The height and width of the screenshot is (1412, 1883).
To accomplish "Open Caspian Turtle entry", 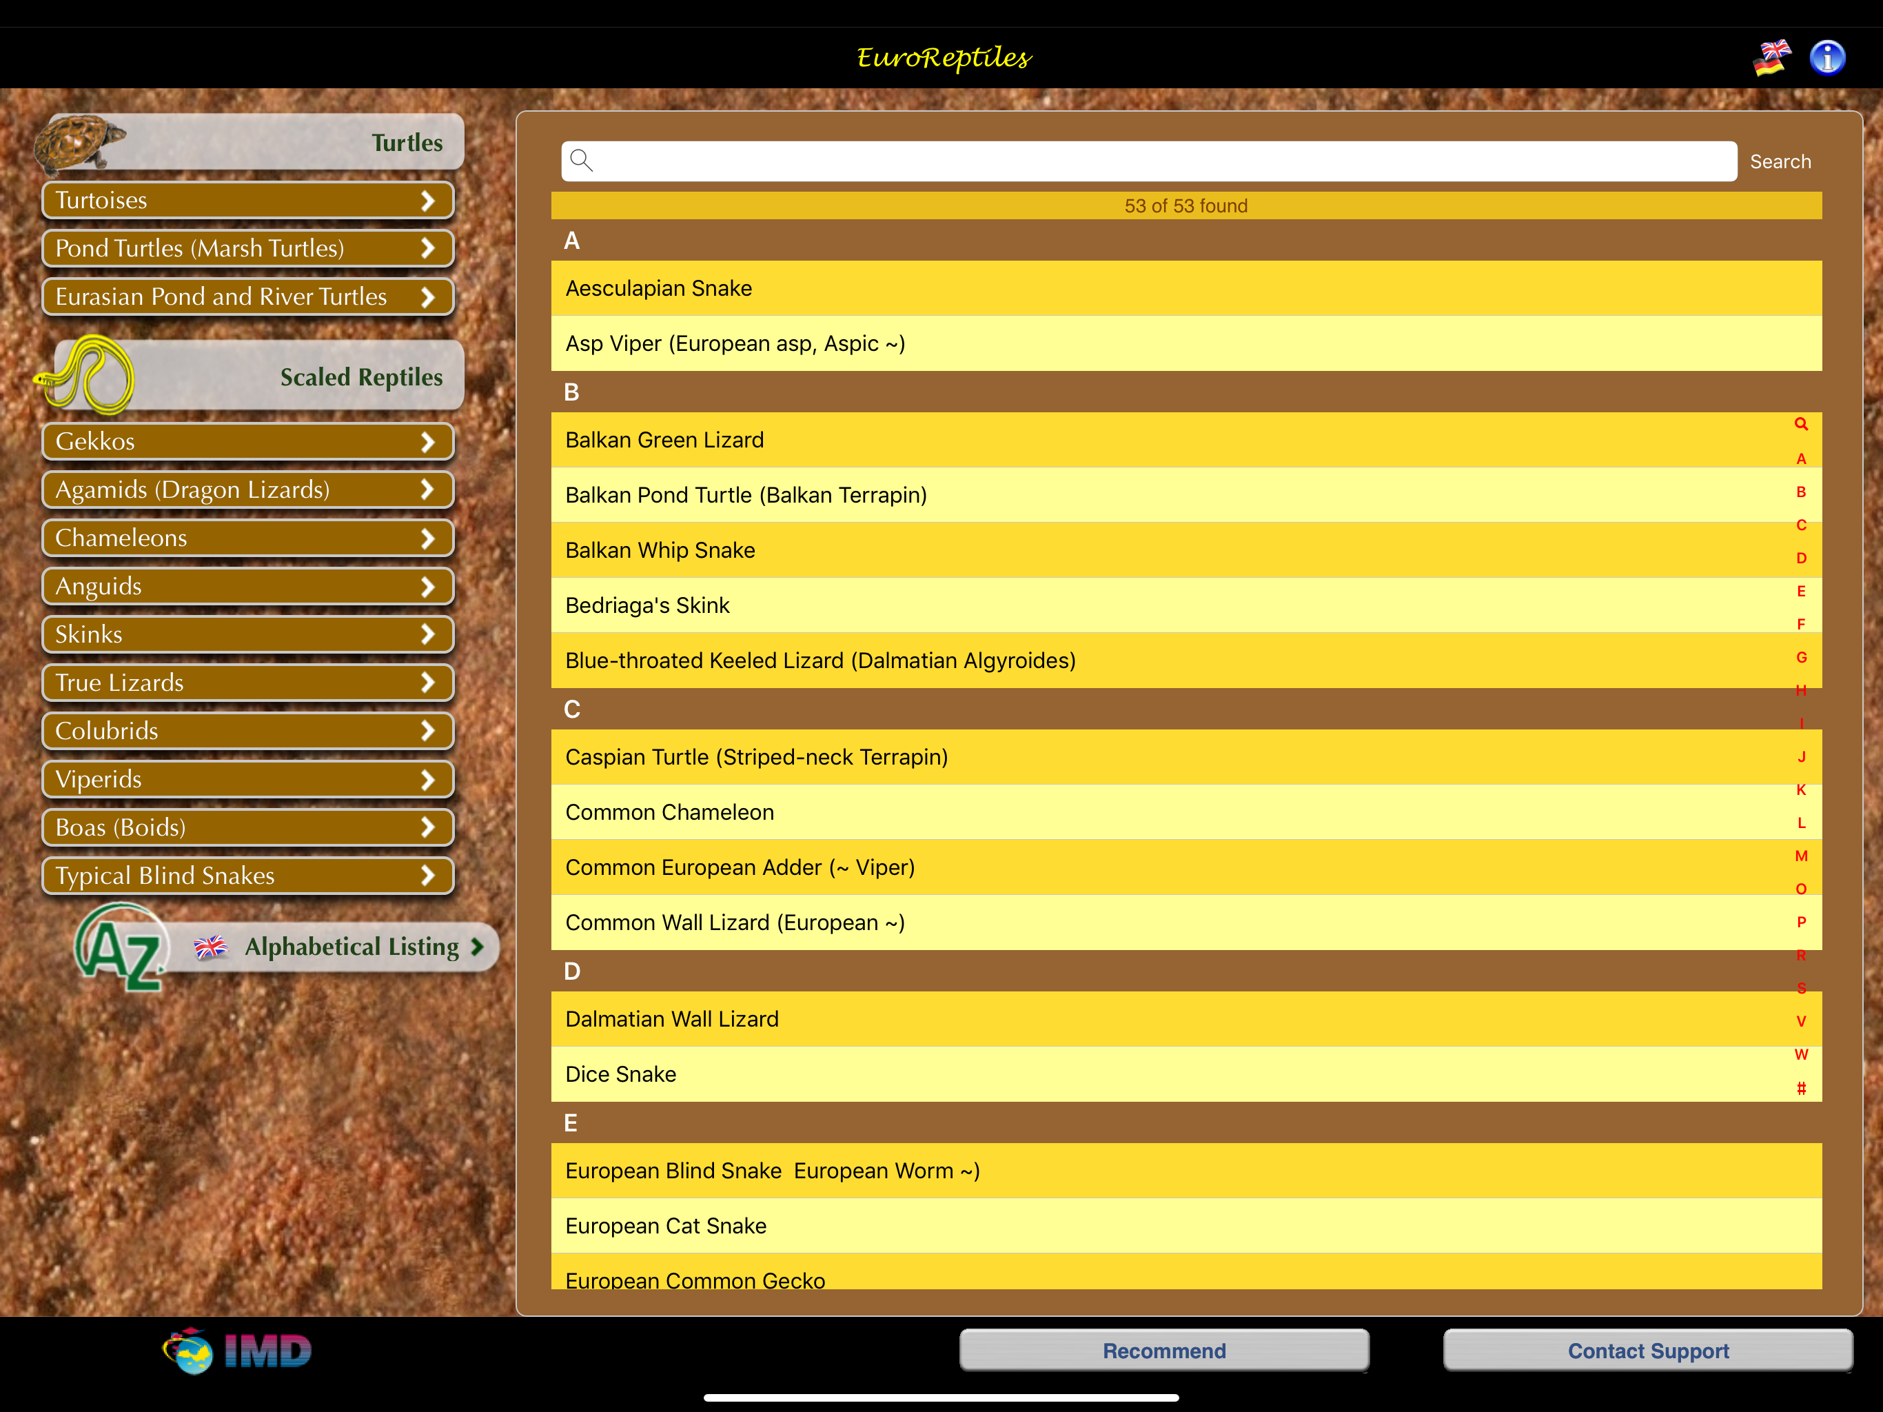I will [x=1187, y=757].
